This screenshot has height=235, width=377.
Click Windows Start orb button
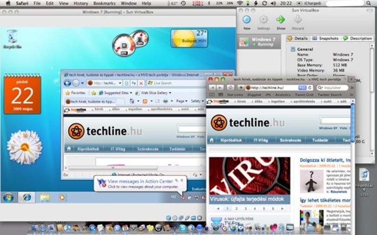(8, 198)
